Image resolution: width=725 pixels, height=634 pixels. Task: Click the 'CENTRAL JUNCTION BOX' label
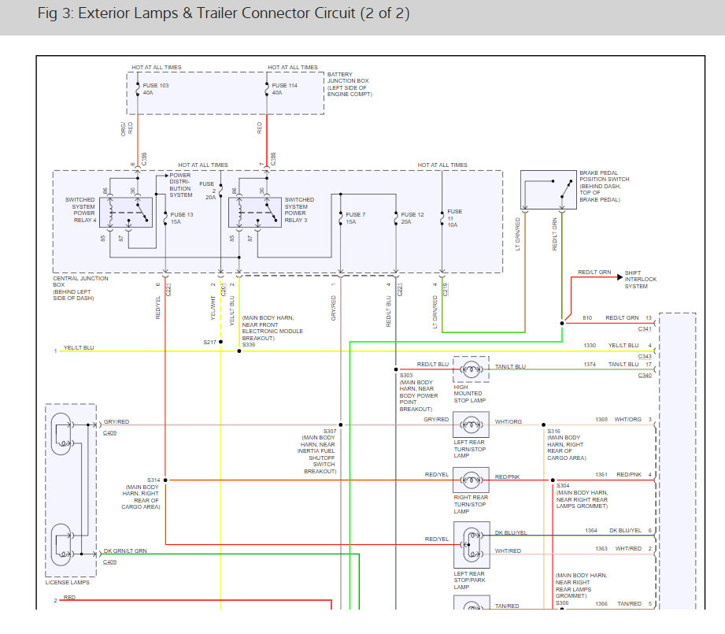pos(80,288)
